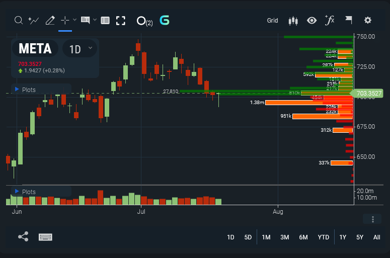The width and height of the screenshot is (390, 258).
Task: Click the 703.3527 price axis label
Action: pyautogui.click(x=367, y=94)
